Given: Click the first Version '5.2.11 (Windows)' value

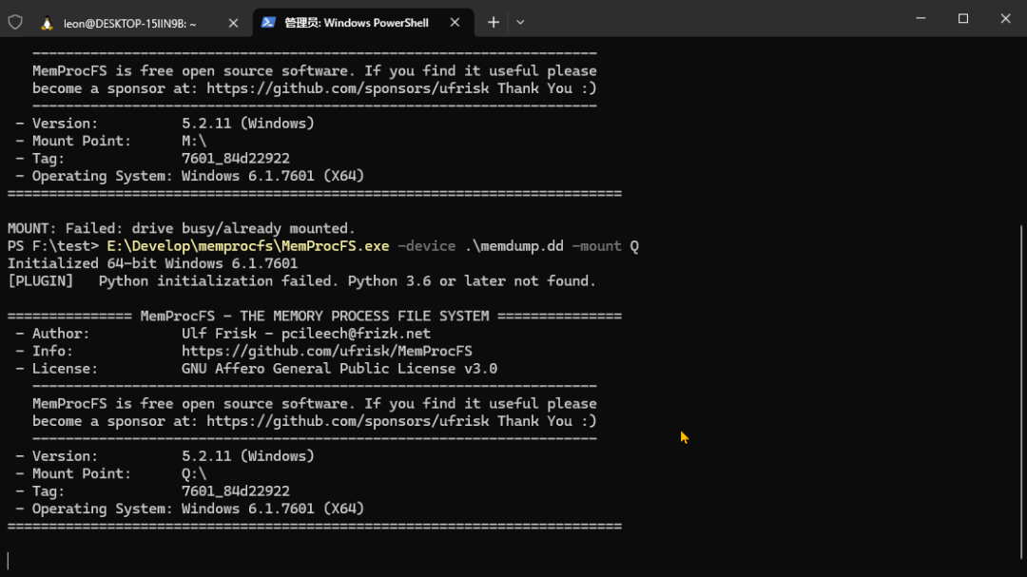Looking at the screenshot, I should pos(248,124).
